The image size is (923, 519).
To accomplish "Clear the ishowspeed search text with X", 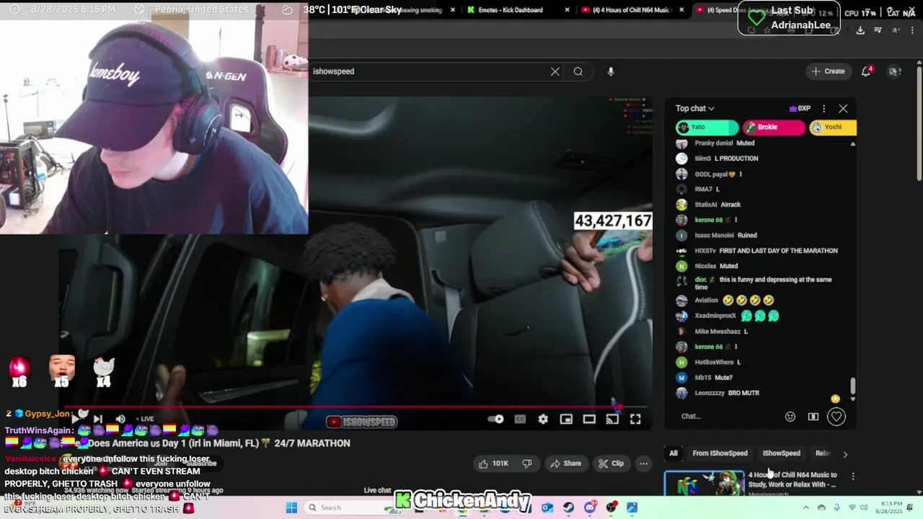I will tap(555, 71).
